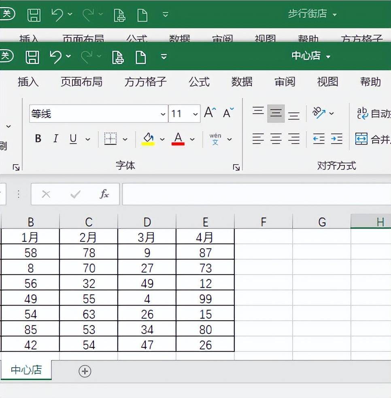Open 步行街店 title dropdown

pos(335,15)
